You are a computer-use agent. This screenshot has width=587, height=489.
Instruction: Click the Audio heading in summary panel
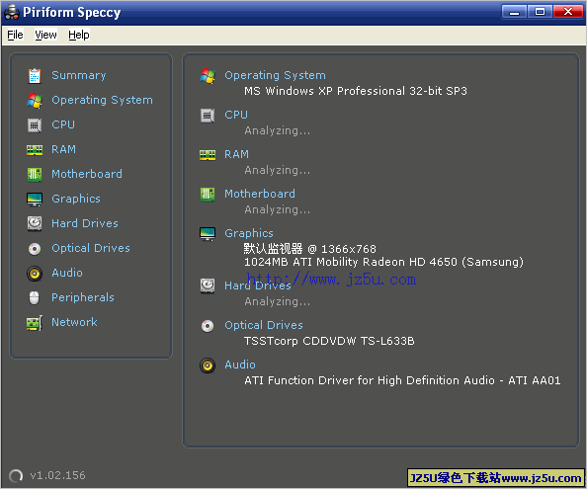pos(240,365)
